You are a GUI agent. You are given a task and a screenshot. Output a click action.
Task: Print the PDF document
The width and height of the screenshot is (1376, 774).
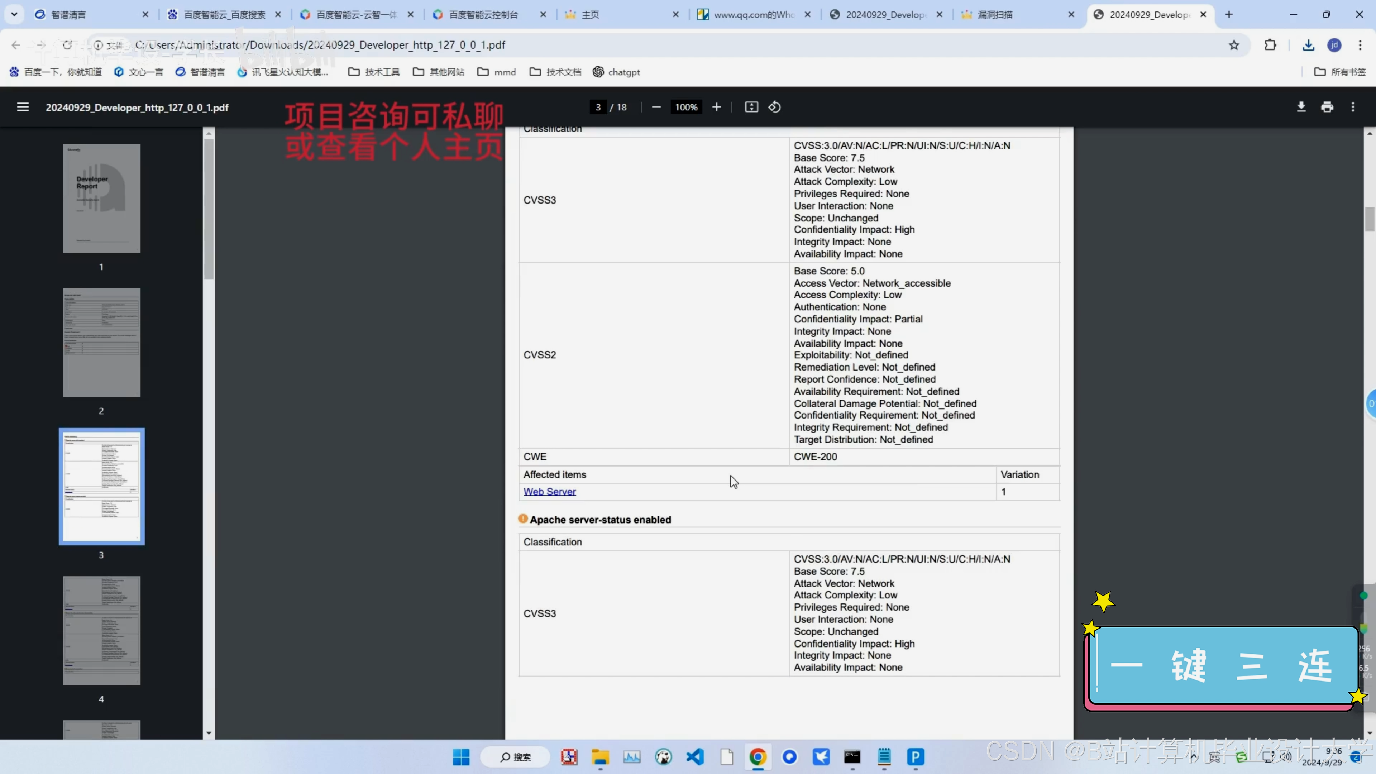coord(1327,107)
